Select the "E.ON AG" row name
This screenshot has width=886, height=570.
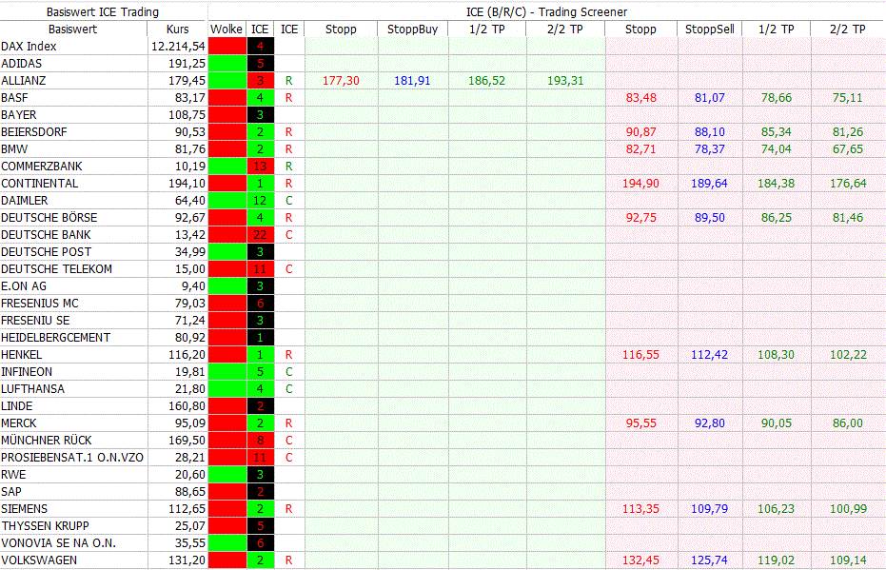click(x=24, y=286)
